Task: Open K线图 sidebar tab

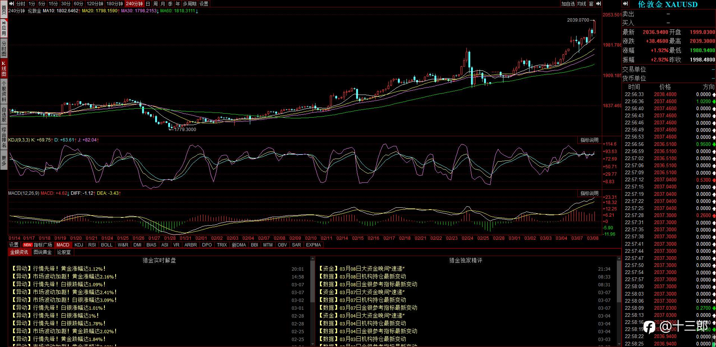Action: tap(4, 69)
